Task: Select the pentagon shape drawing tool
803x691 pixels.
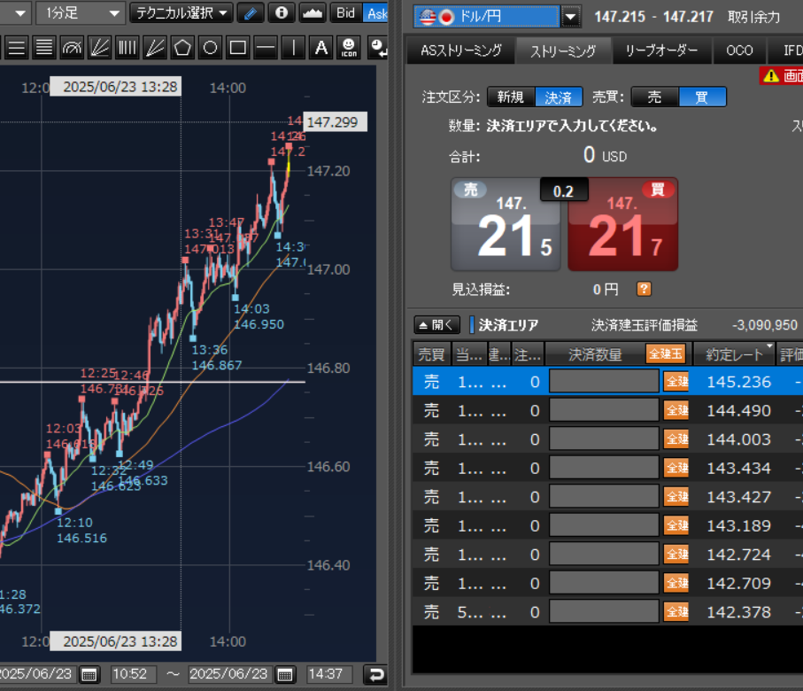Action: pos(182,47)
